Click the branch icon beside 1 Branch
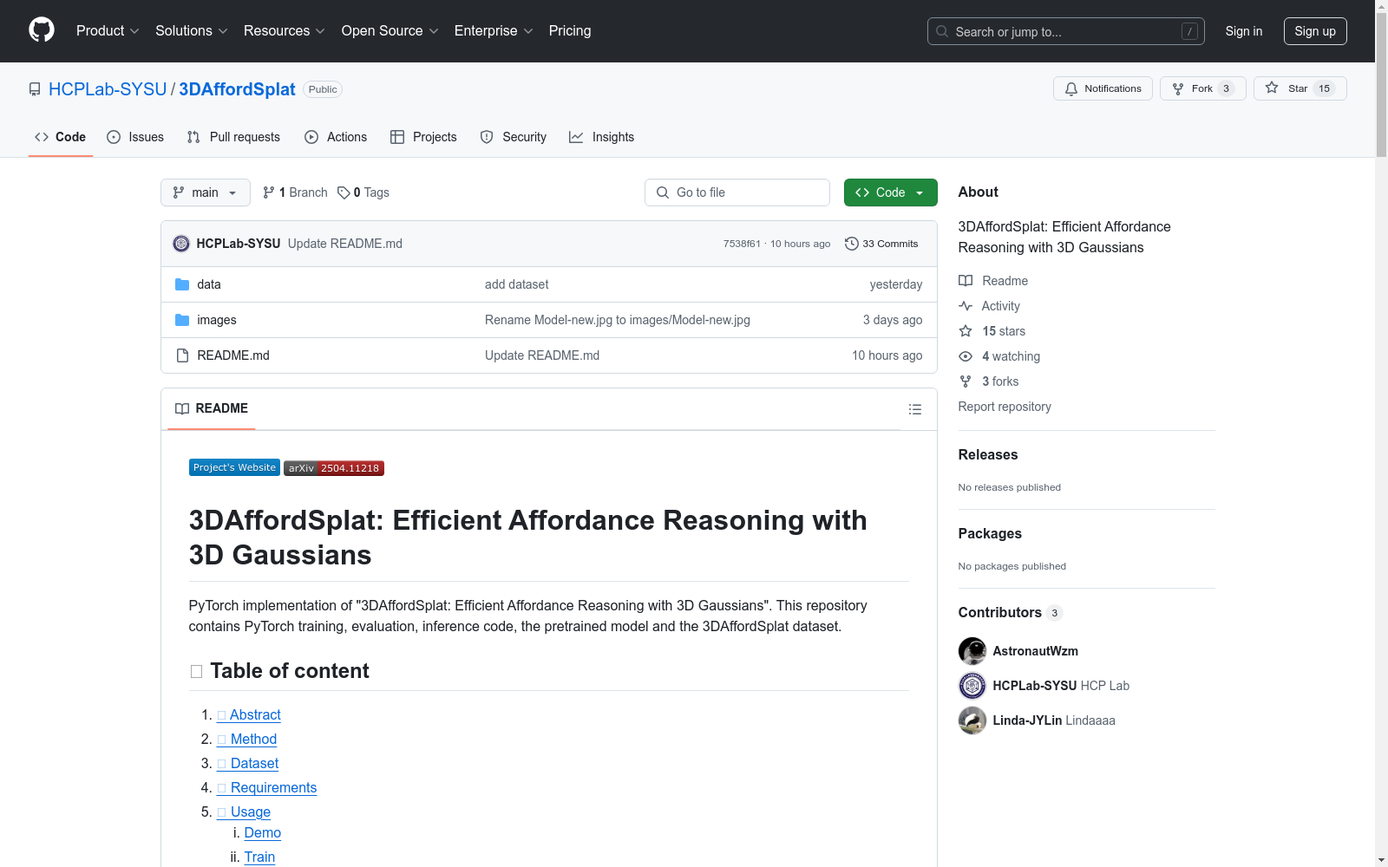Screen dimensions: 1388x867 [x=269, y=192]
